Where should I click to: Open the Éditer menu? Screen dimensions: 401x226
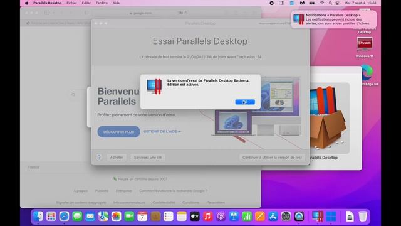point(86,3)
